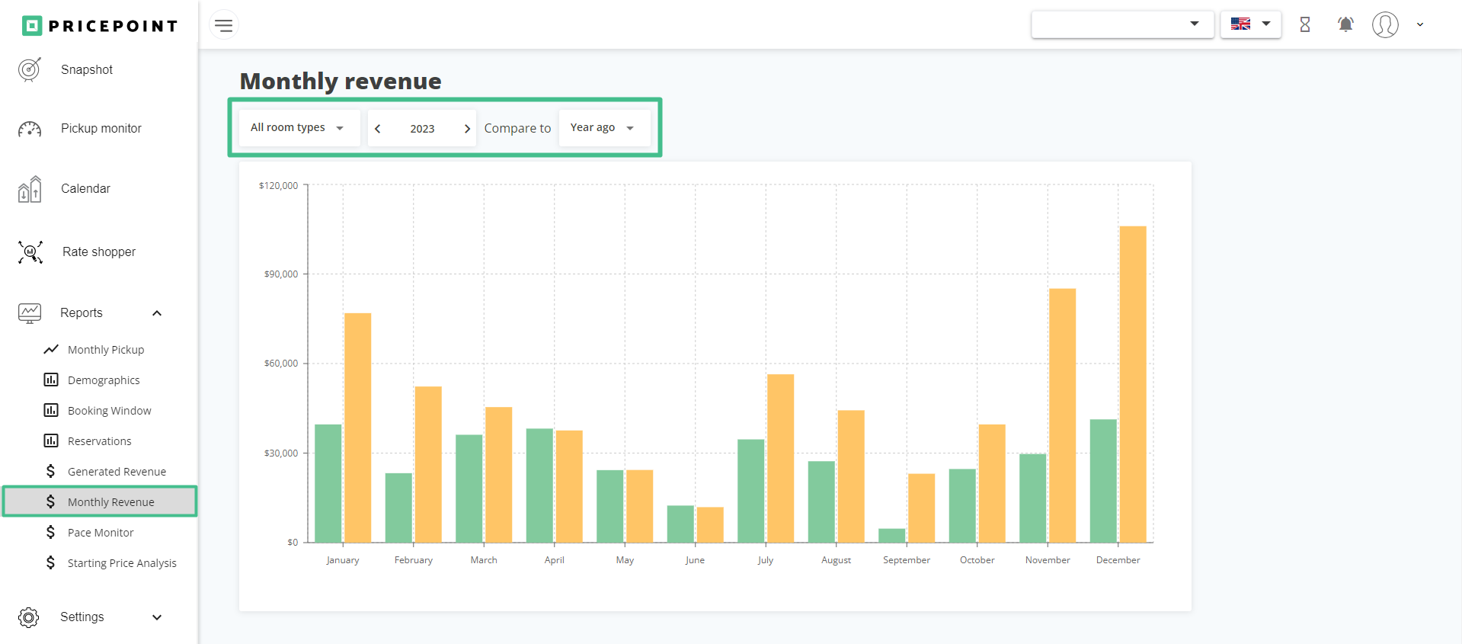1462x644 pixels.
Task: Open the Year ago comparison dropdown
Action: (x=603, y=128)
